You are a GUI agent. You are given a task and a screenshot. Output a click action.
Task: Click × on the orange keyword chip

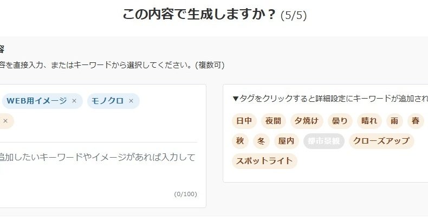(5, 121)
